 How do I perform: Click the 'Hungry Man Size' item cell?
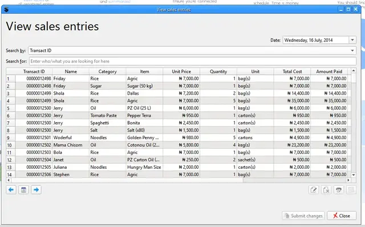(144, 167)
